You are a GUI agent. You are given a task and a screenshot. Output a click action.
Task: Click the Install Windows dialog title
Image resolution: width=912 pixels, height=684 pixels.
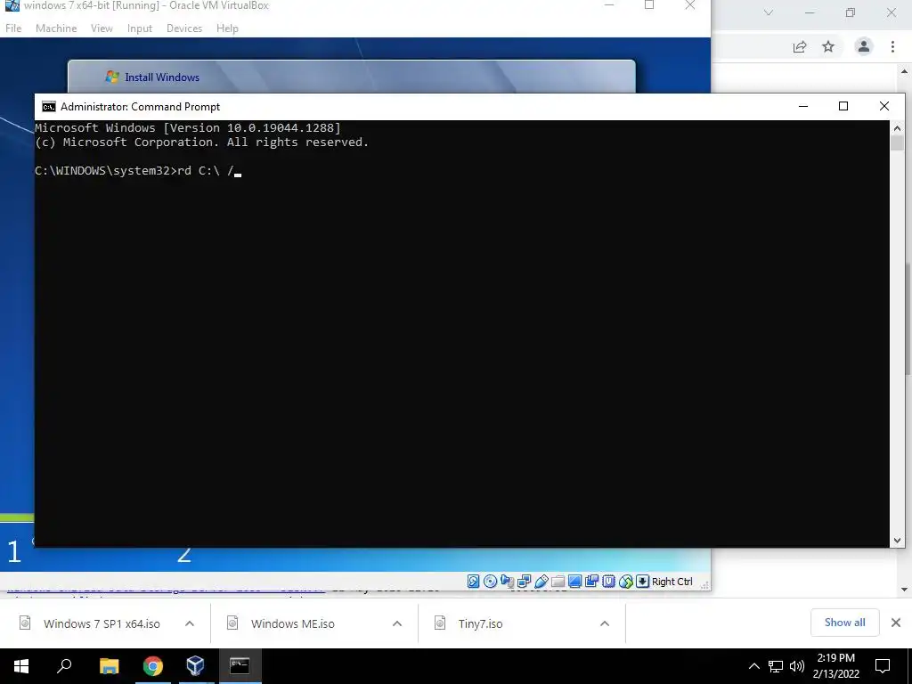pyautogui.click(x=162, y=77)
